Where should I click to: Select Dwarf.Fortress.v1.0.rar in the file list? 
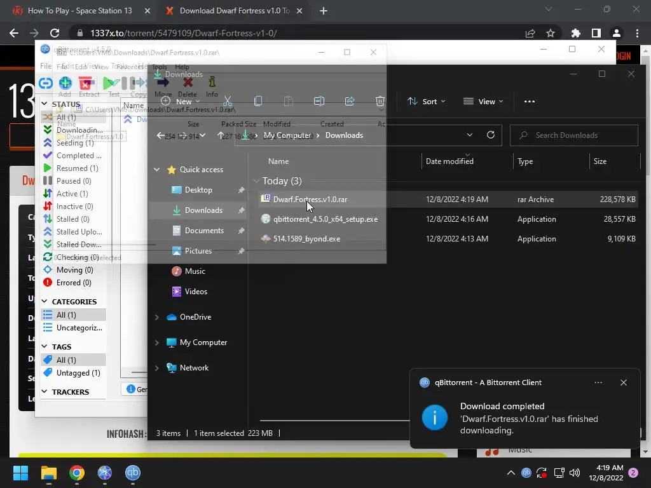pos(310,199)
